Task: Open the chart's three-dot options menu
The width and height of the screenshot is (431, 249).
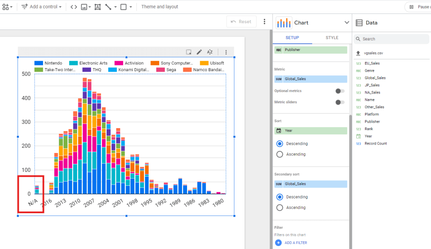Action: (x=226, y=52)
